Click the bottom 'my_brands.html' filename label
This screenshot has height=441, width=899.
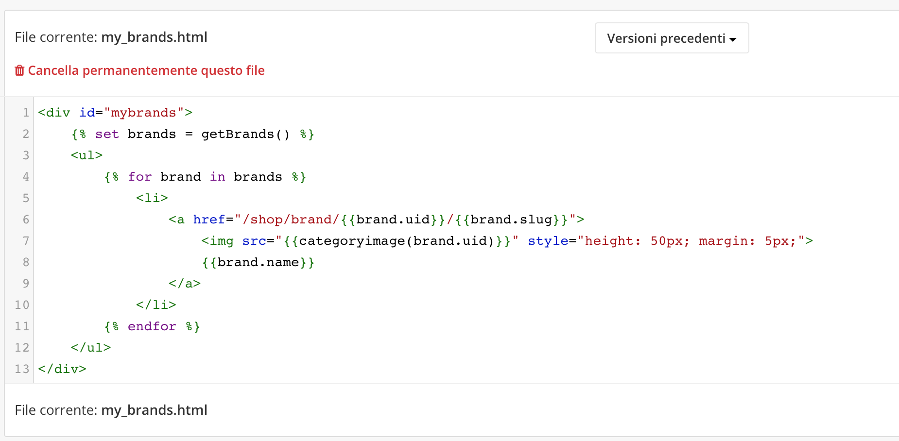click(154, 410)
